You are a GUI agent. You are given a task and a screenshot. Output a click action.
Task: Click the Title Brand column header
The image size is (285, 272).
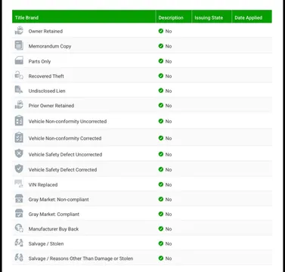pos(84,17)
